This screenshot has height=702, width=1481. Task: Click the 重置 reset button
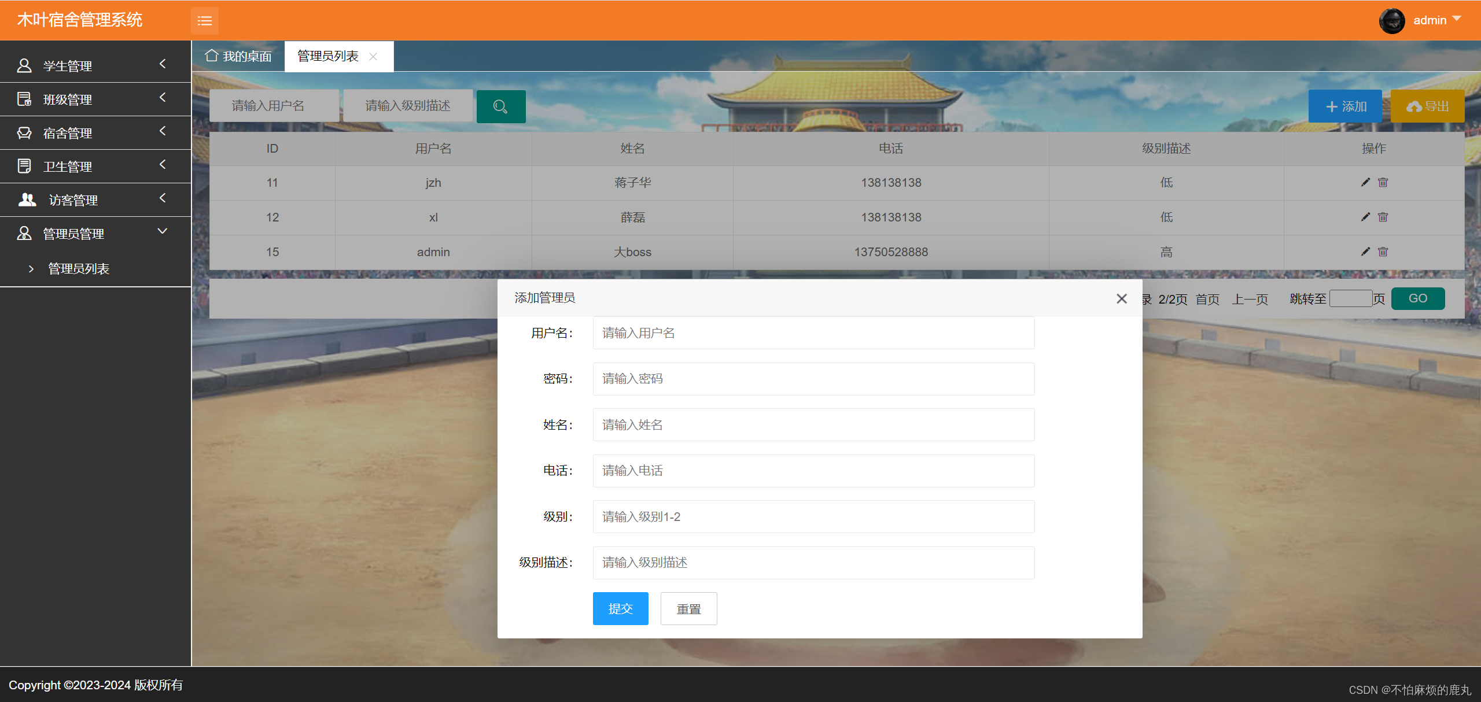(688, 608)
